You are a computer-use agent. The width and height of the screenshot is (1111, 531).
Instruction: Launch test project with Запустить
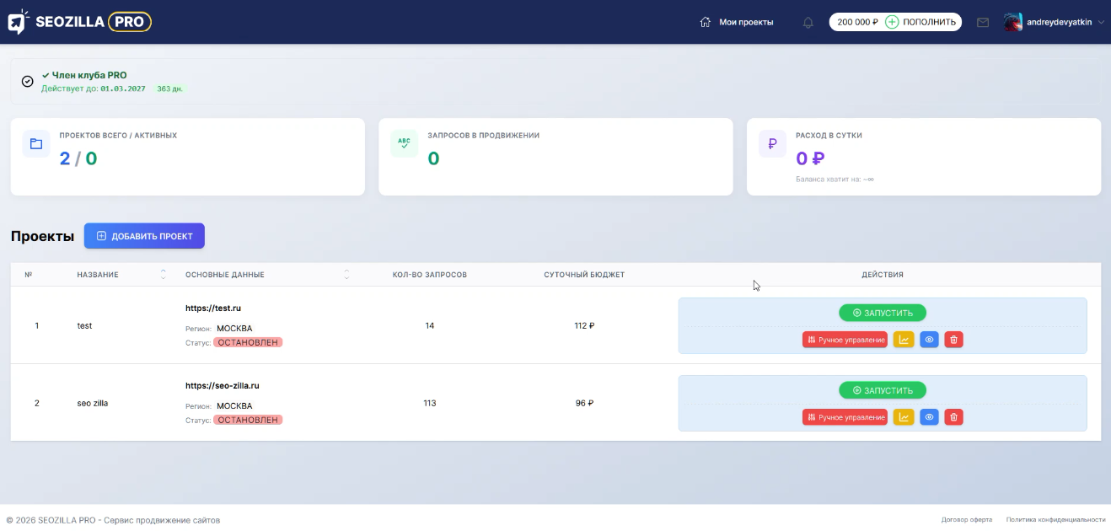pyautogui.click(x=883, y=313)
